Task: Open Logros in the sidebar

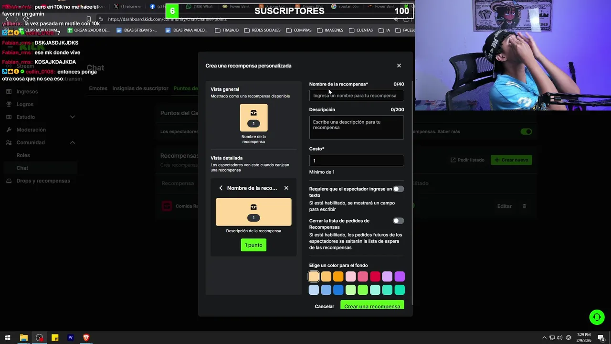Action: (25, 104)
